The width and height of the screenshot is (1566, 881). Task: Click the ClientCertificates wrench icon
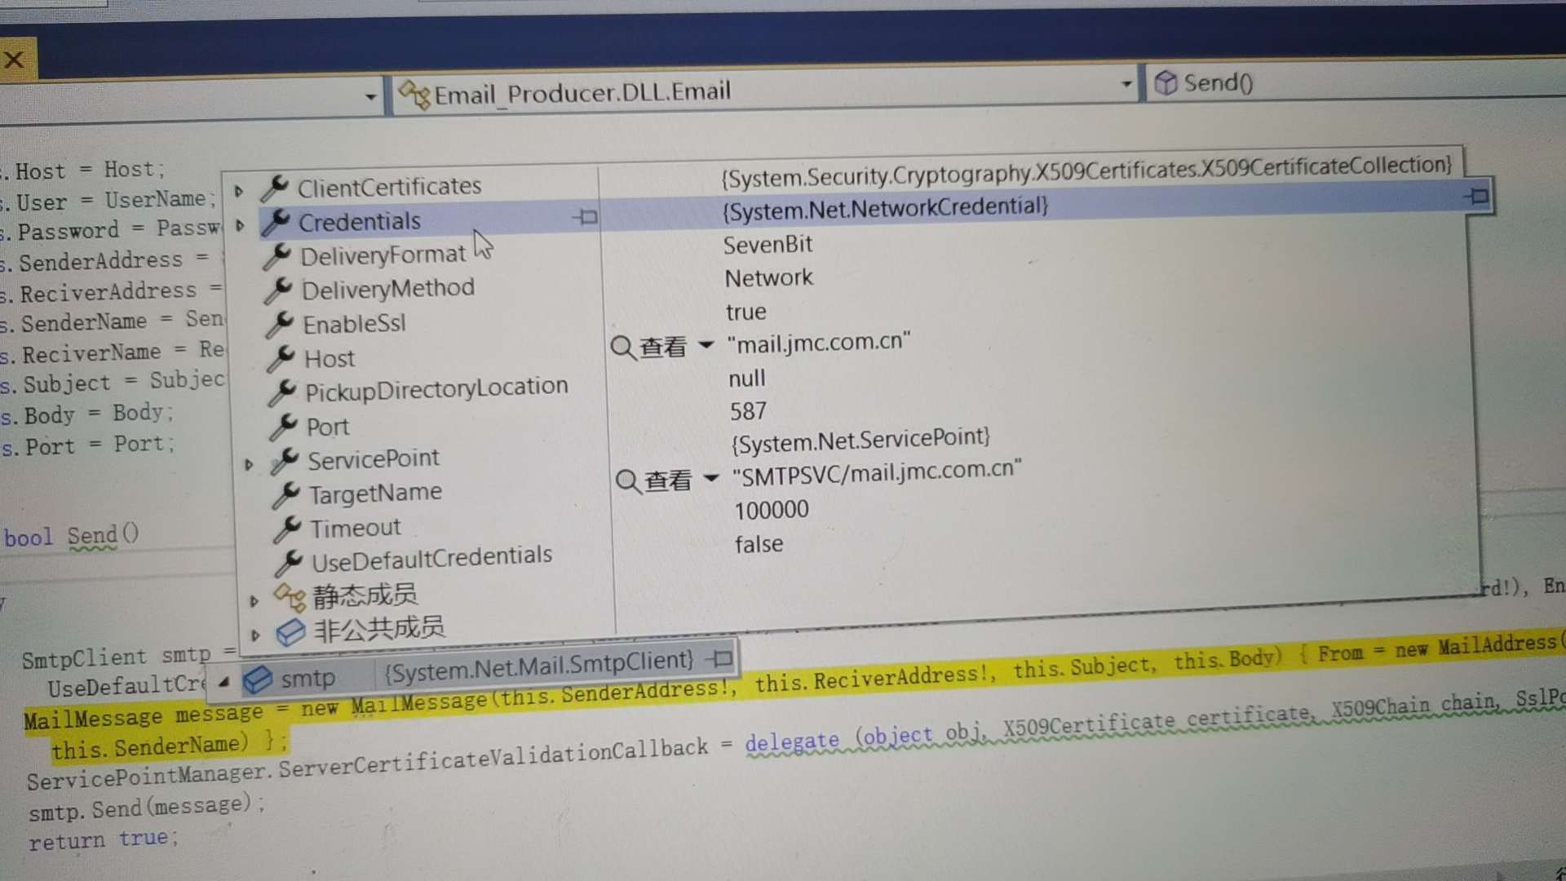[x=275, y=188]
